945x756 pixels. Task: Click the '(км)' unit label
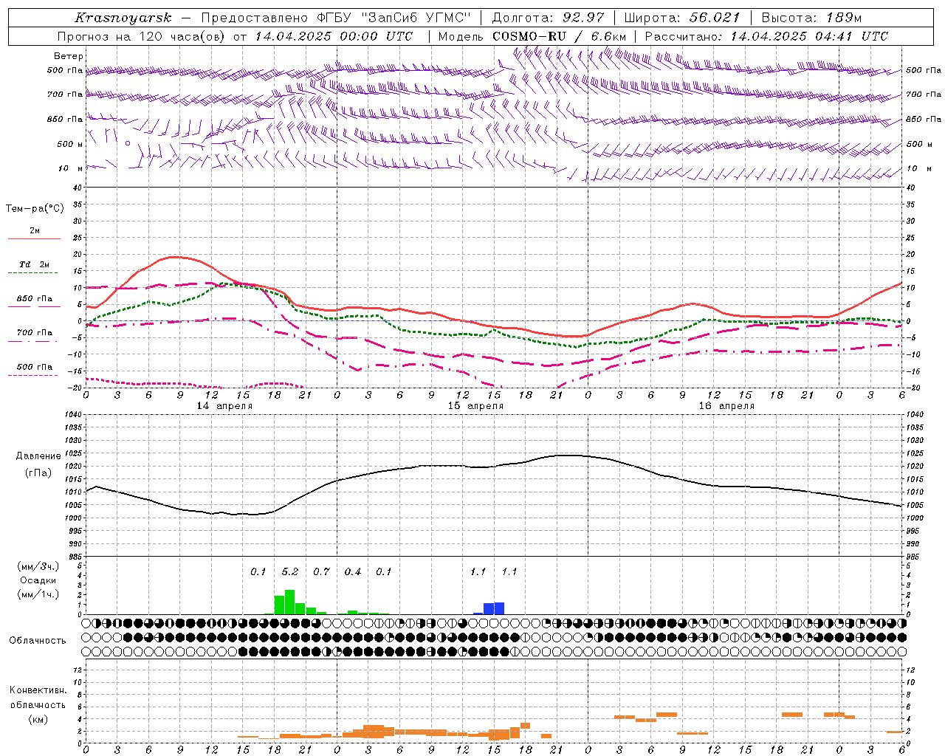tap(38, 719)
